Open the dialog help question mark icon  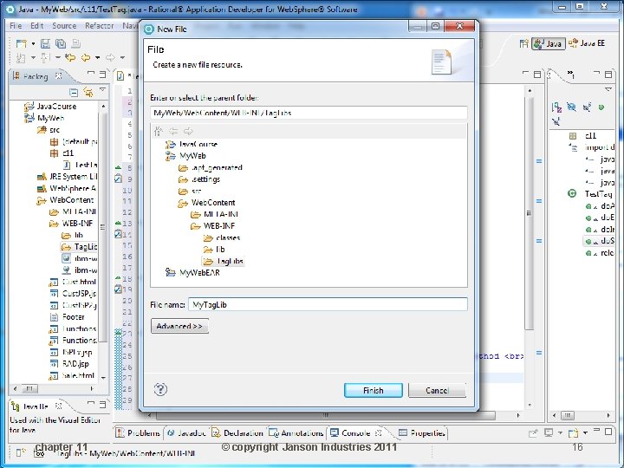160,389
